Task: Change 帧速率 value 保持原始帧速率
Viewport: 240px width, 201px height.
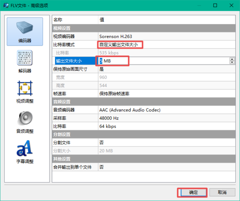Action: click(x=166, y=94)
